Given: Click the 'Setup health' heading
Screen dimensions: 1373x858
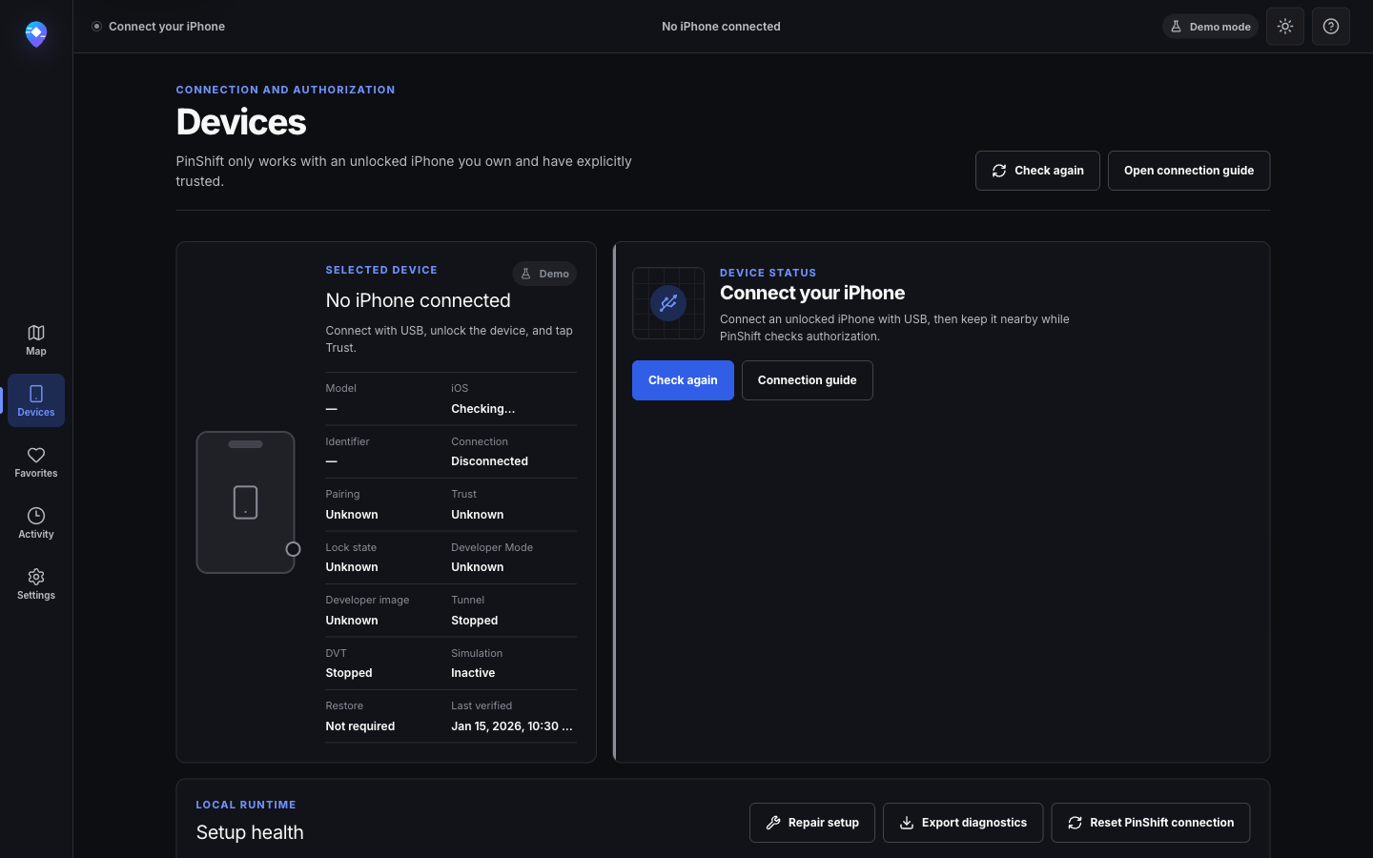Looking at the screenshot, I should 250,832.
